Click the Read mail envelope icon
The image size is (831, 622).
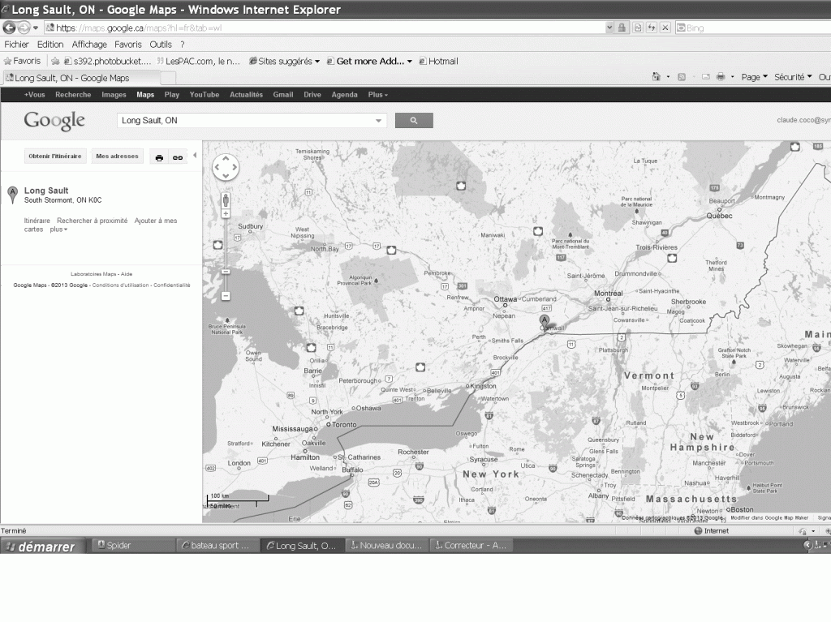pos(706,77)
